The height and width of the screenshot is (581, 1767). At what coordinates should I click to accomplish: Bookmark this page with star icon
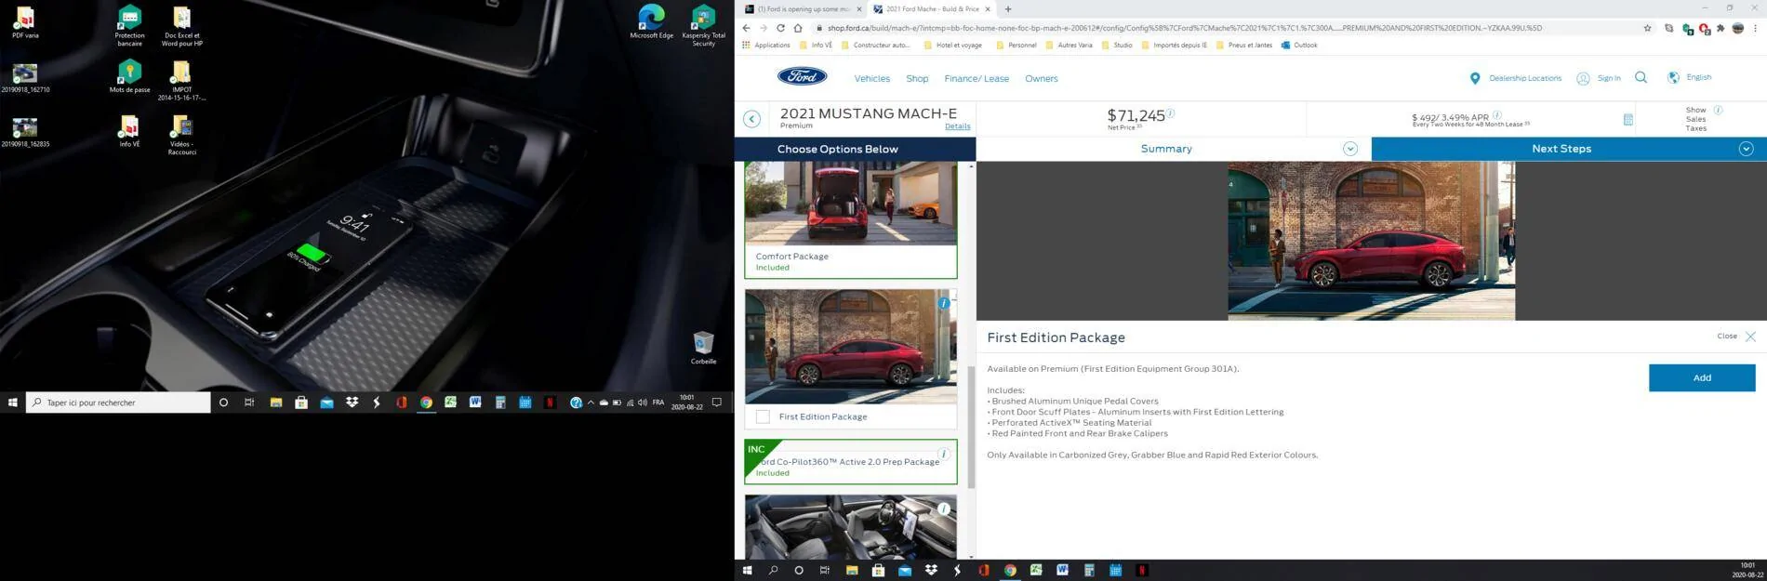pos(1647,28)
